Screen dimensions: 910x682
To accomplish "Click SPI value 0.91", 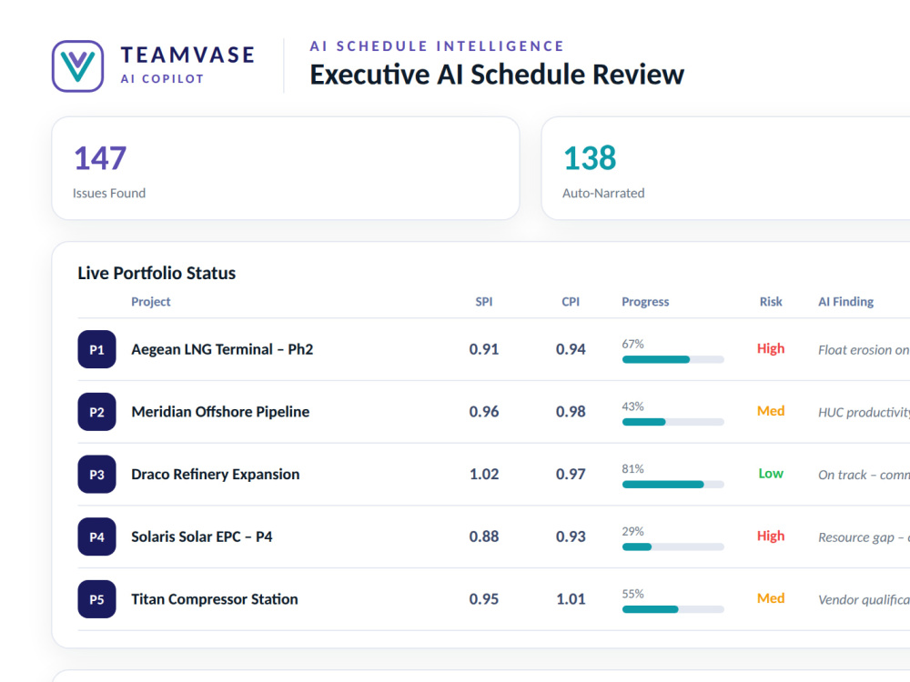I will (x=484, y=349).
